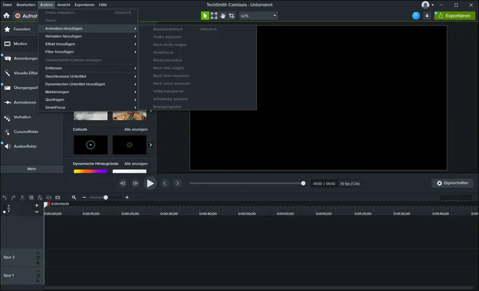Viewport: 479px width, 291px height.
Task: Open the Ansicht menu
Action: point(63,4)
